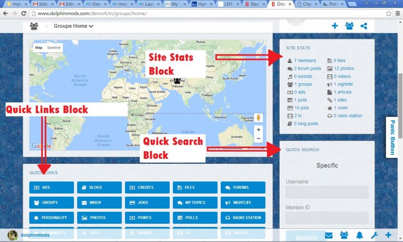Click the Username input field

pos(327,192)
